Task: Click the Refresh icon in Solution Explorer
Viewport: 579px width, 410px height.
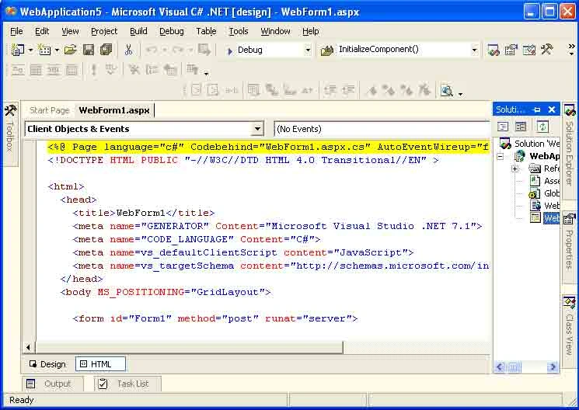Action: (542, 127)
